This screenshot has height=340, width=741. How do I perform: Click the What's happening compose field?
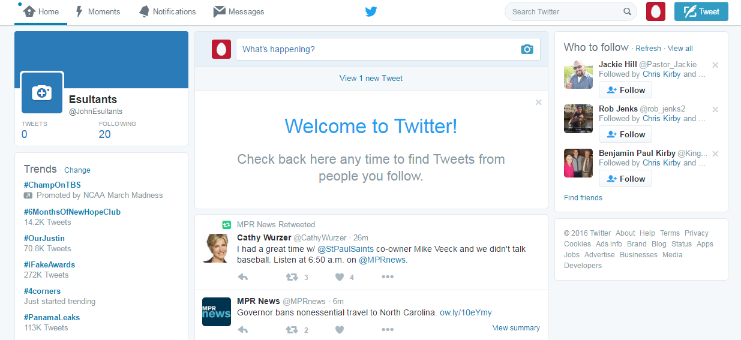point(388,49)
